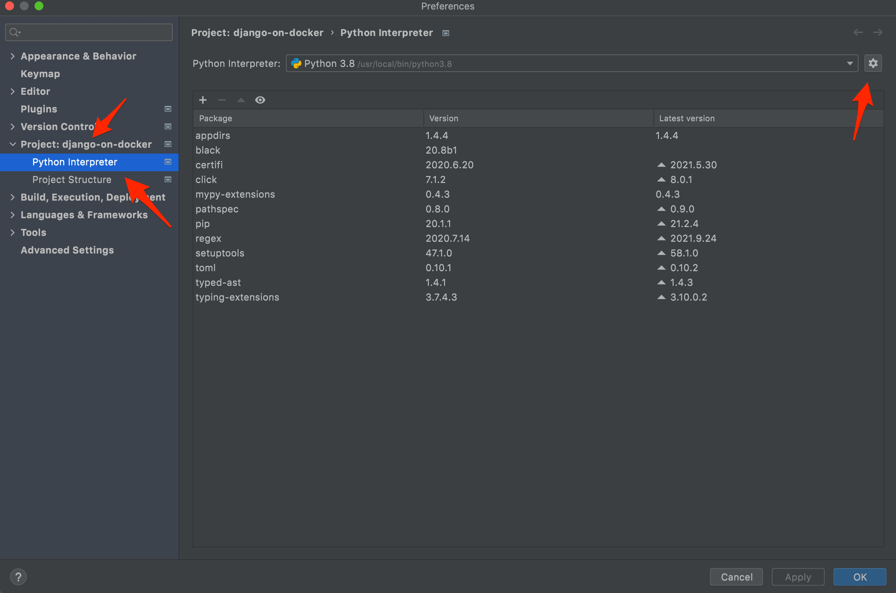Click the Project: django-on-docker breadcrumb
The height and width of the screenshot is (593, 896).
click(257, 33)
